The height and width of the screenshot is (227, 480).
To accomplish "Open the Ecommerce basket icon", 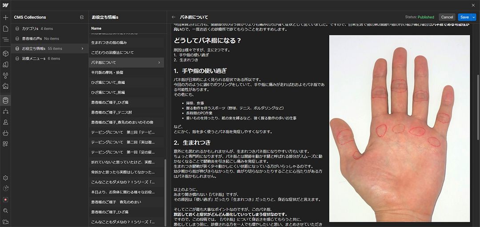I will coord(5,133).
